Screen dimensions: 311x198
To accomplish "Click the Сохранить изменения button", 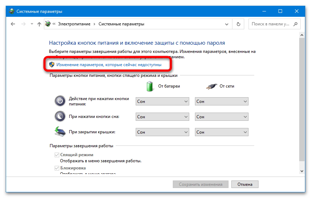I will tap(201, 184).
